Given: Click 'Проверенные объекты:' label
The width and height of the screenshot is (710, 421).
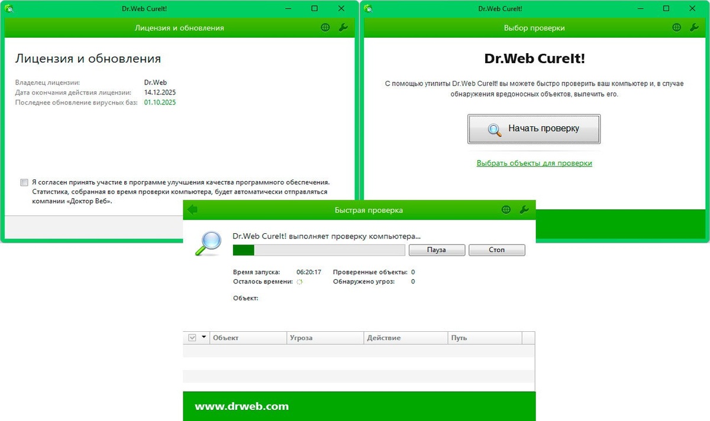Looking at the screenshot, I should click(x=370, y=272).
